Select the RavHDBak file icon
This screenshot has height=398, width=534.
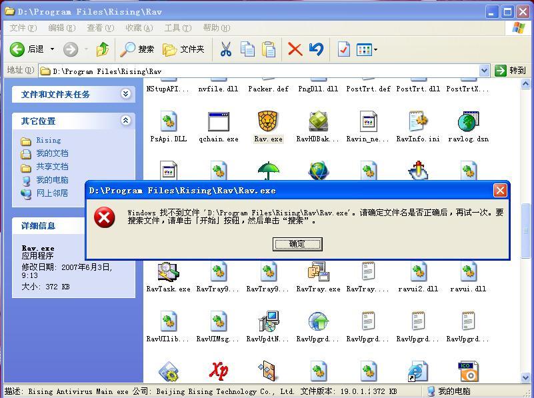[x=318, y=121]
